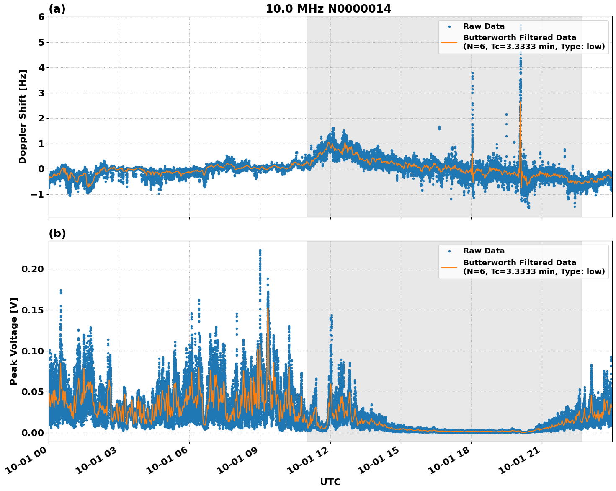Screen dimensions: 616x491
Task: Click the "0.15" tick on the Peak Voltage axis
Action: [33, 310]
